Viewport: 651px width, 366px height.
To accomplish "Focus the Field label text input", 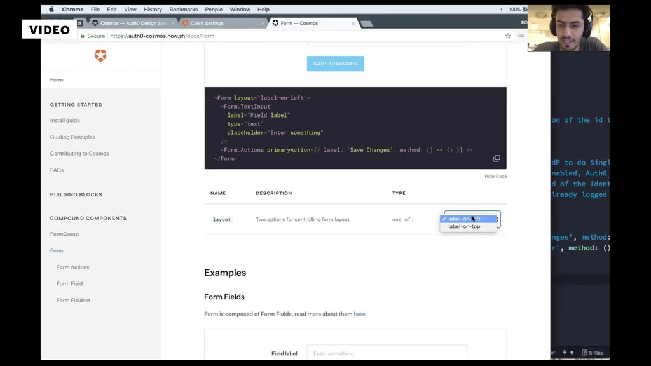I will pos(387,353).
